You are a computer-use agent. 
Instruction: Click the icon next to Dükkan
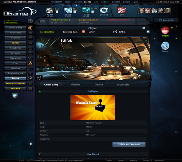point(30,88)
